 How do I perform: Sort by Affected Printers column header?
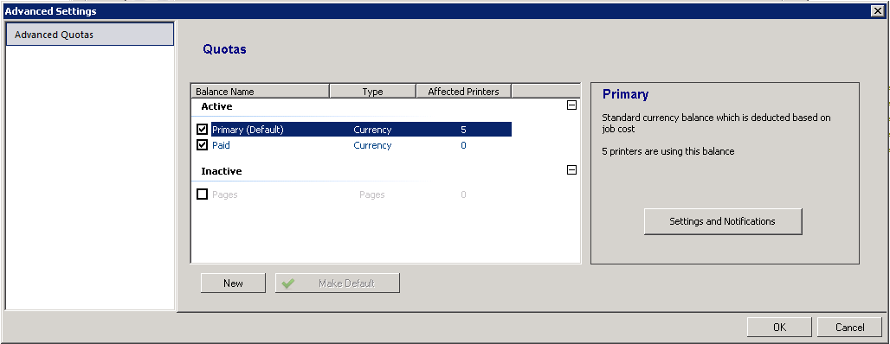[464, 92]
